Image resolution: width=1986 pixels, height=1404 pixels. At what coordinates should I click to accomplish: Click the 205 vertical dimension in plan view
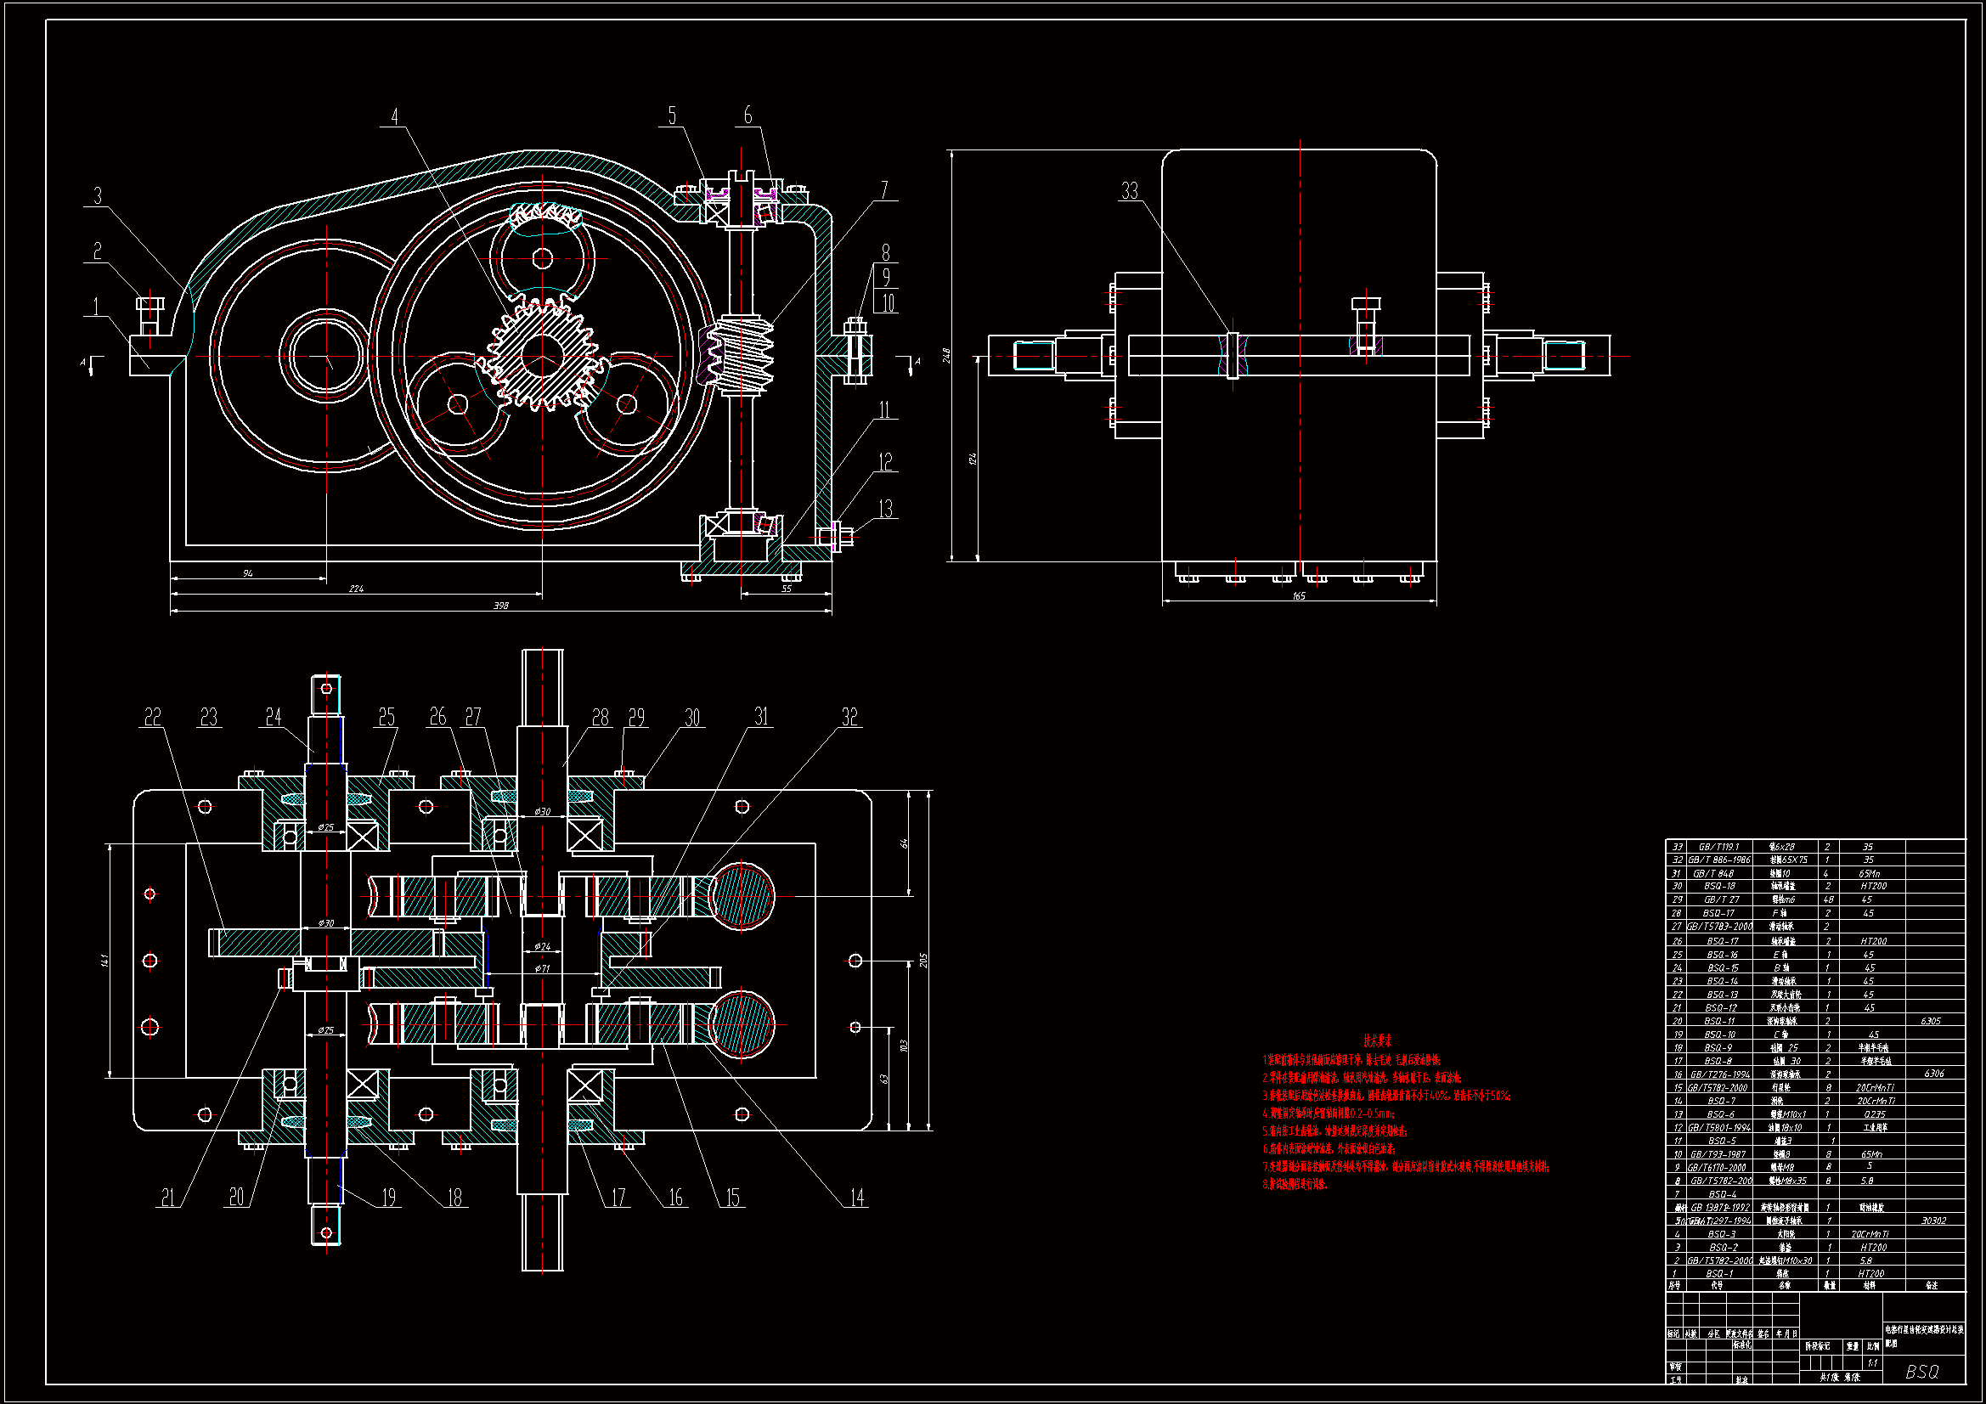click(924, 961)
